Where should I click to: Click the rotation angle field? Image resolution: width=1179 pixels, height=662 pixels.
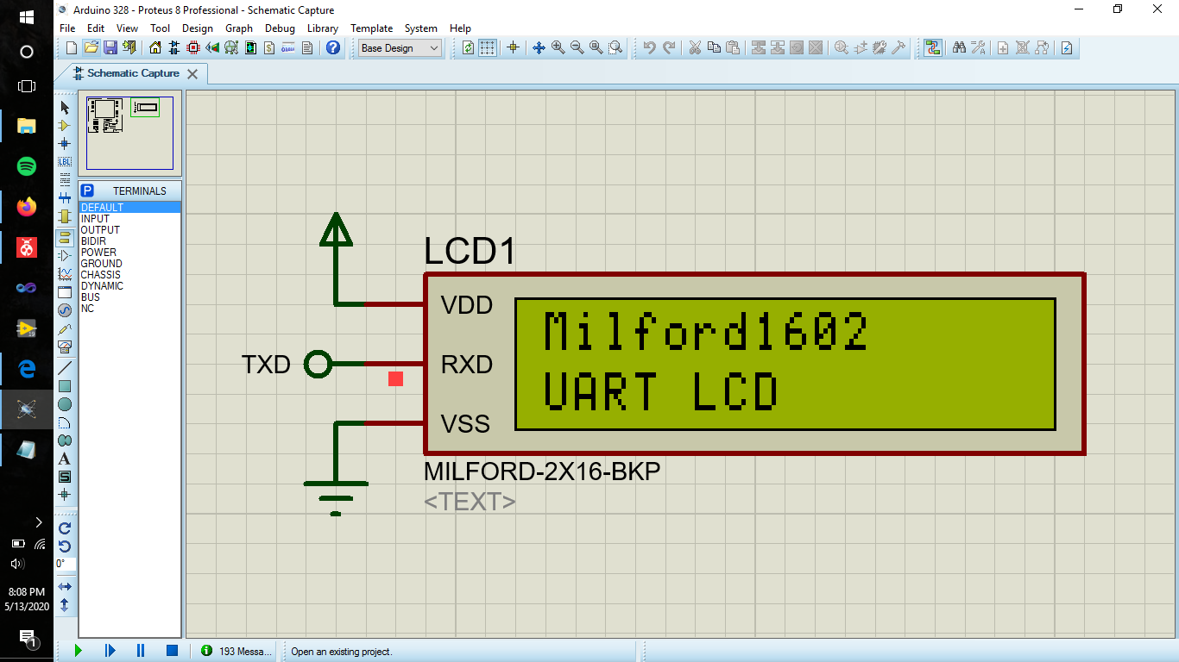(x=66, y=564)
